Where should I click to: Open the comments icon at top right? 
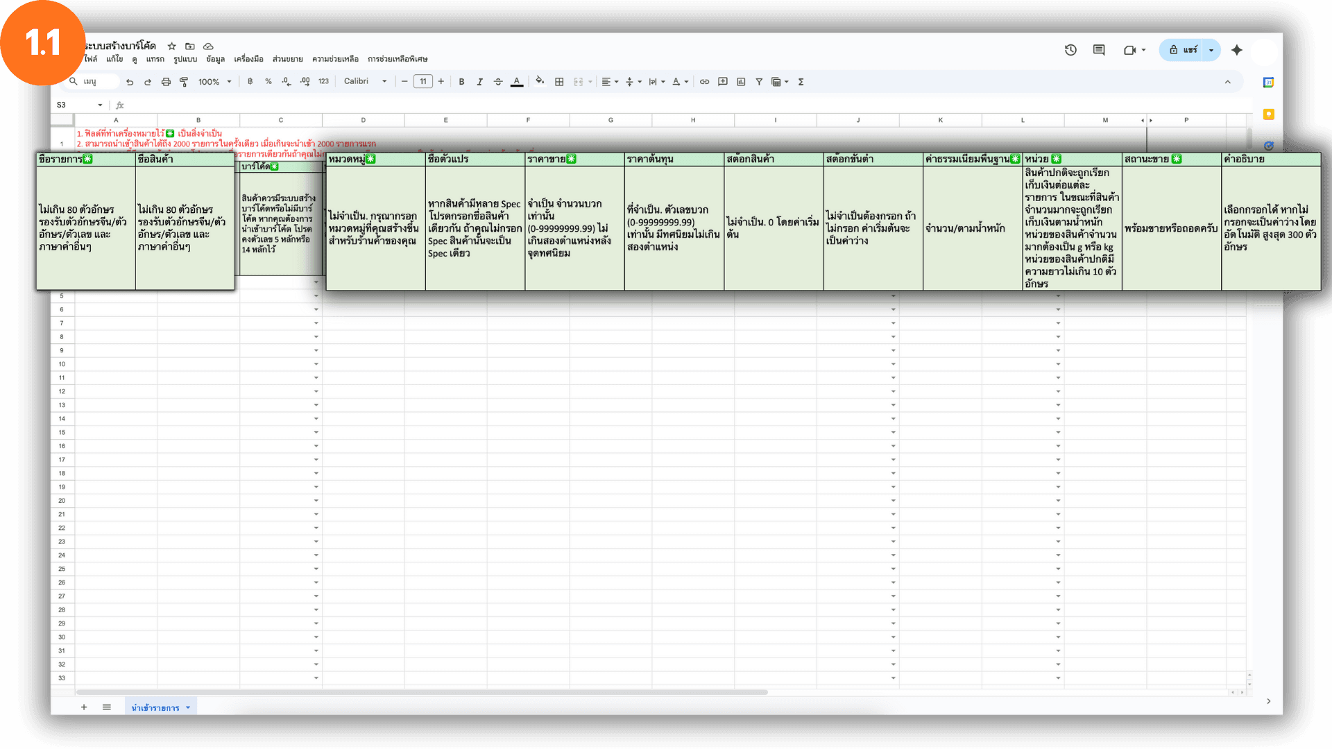1099,50
